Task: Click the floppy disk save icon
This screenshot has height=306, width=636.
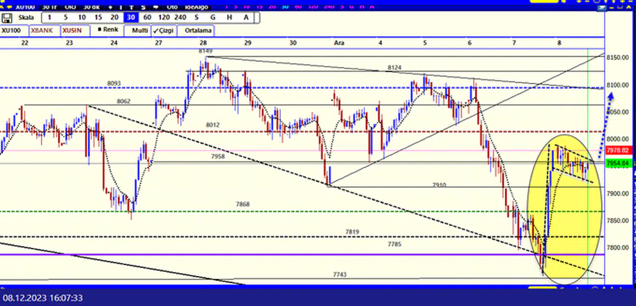Action: tap(7, 18)
